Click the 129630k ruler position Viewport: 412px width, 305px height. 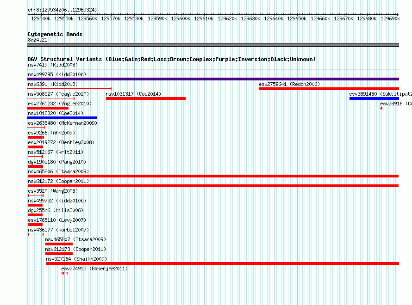250,18
